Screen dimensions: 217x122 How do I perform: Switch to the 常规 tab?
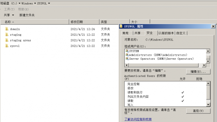click(x=127, y=33)
